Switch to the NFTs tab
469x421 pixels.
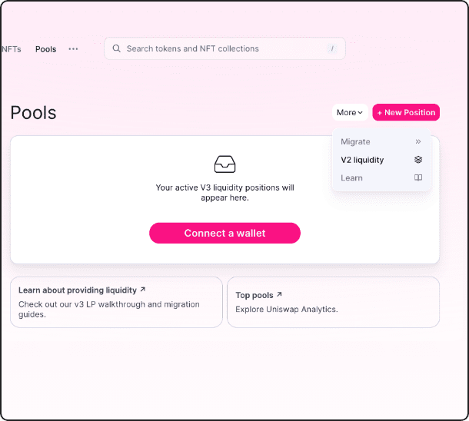click(12, 48)
